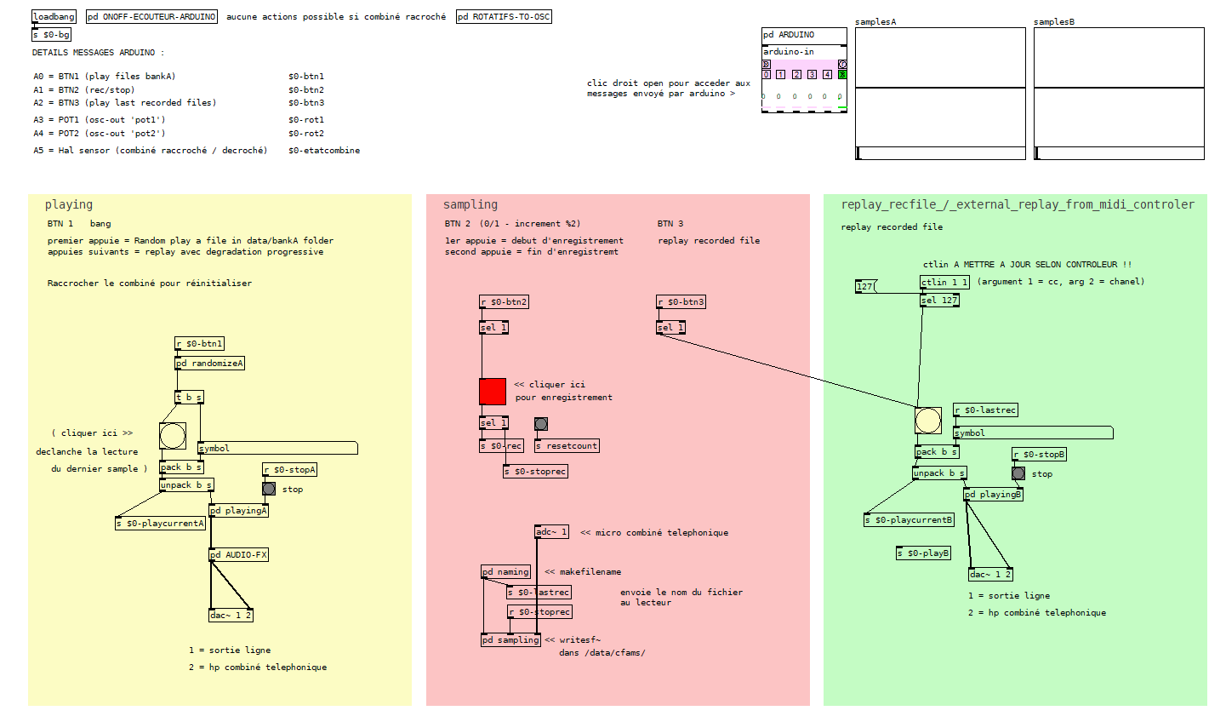Click the grey bang above s resetcount
Screen dimensions: 1226x722
[541, 424]
